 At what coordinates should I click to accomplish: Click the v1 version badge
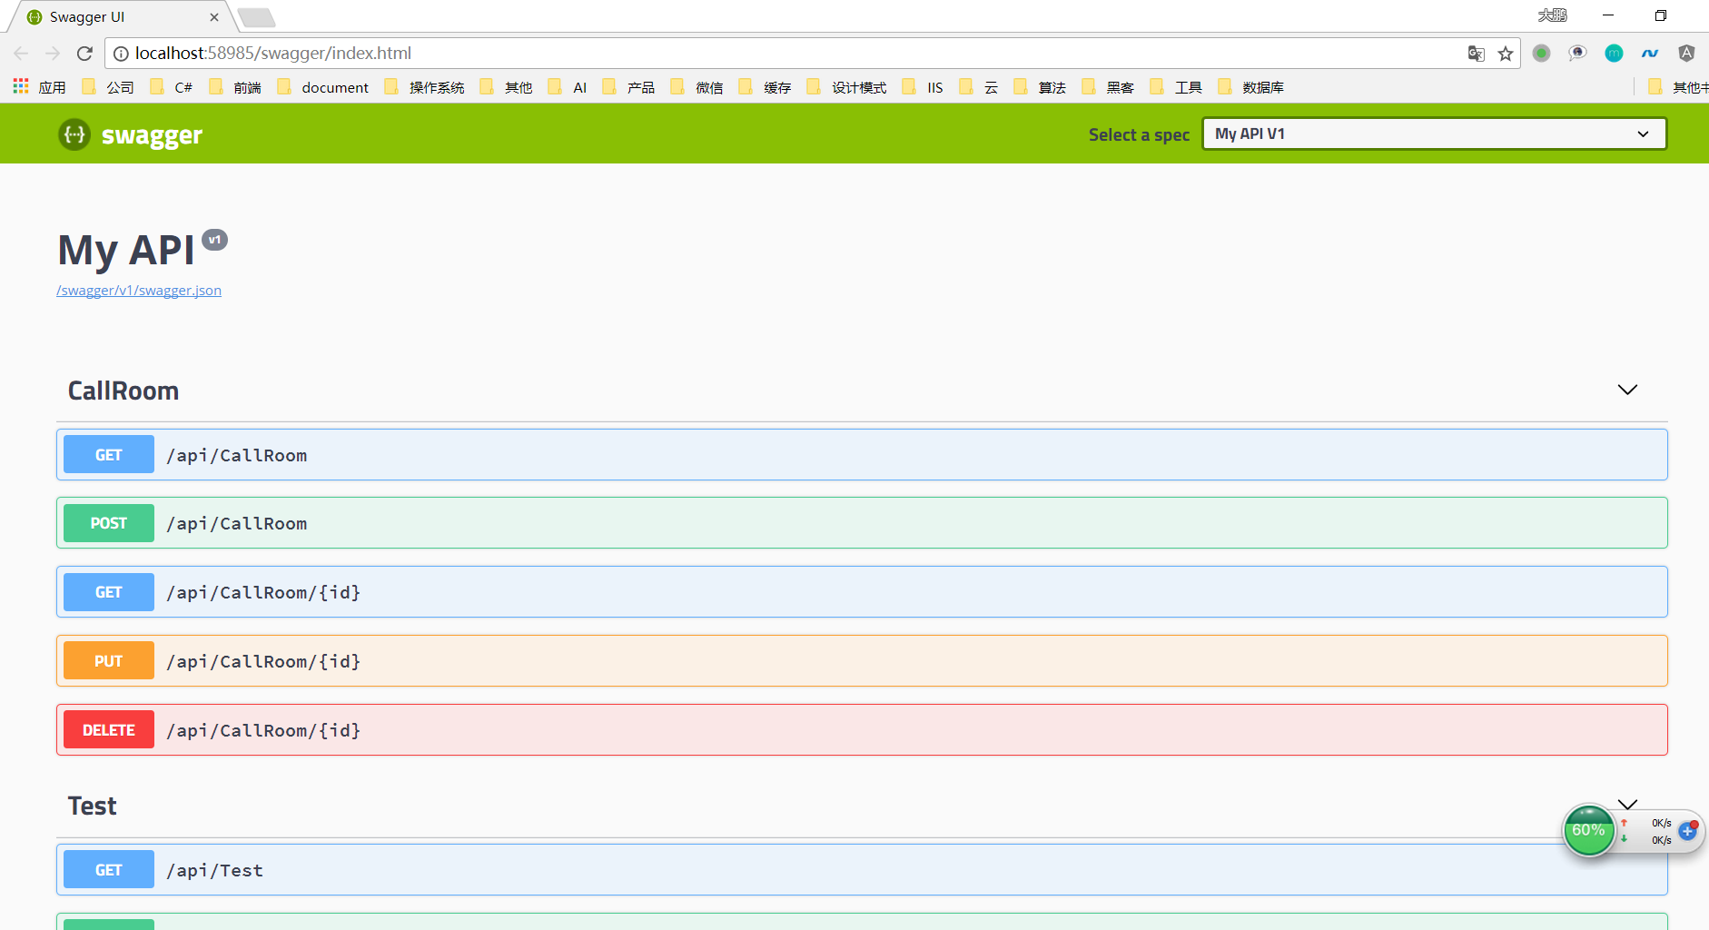pyautogui.click(x=214, y=240)
